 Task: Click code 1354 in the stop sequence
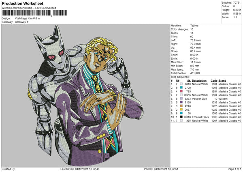coord(214,91)
